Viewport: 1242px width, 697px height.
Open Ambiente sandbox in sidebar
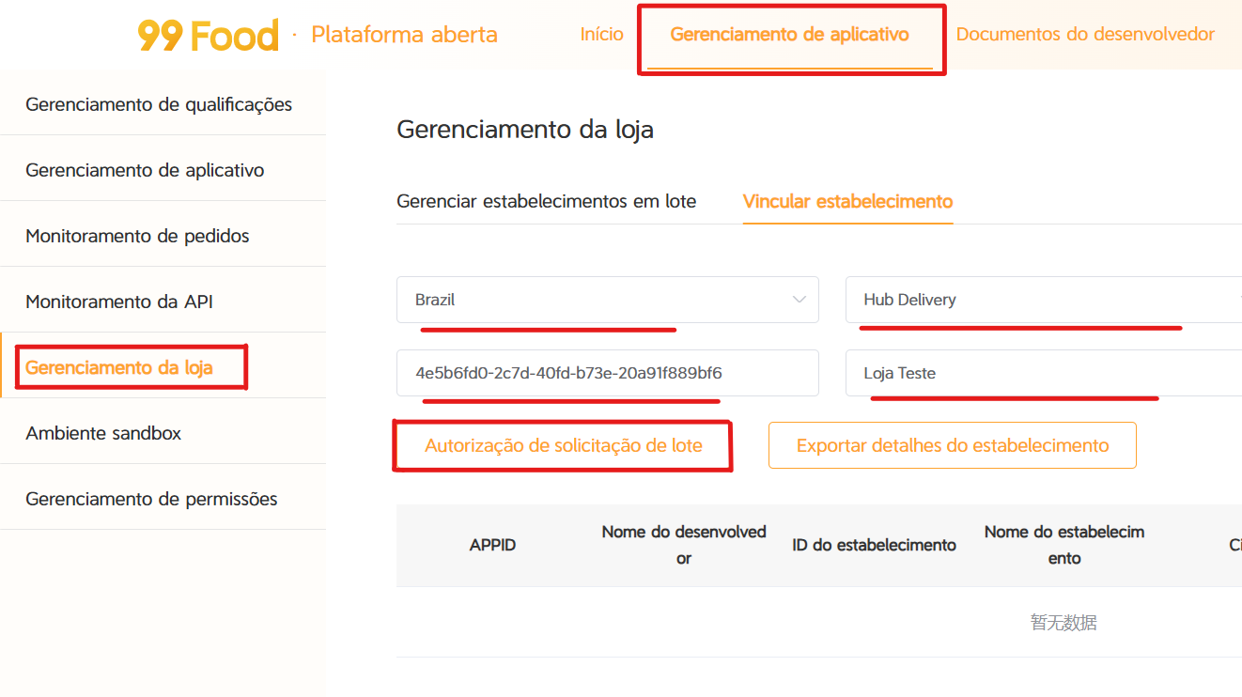[x=163, y=431]
